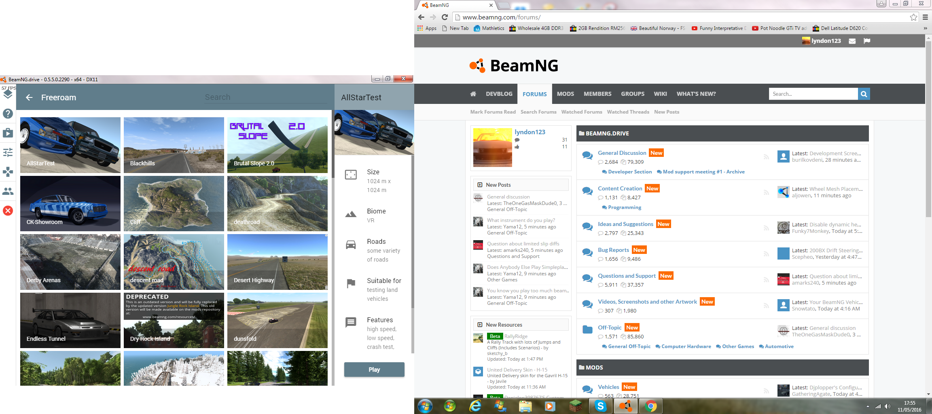Screen dimensions: 932x414
Task: Click lyndon123 profile name in sidebar
Action: click(x=530, y=132)
